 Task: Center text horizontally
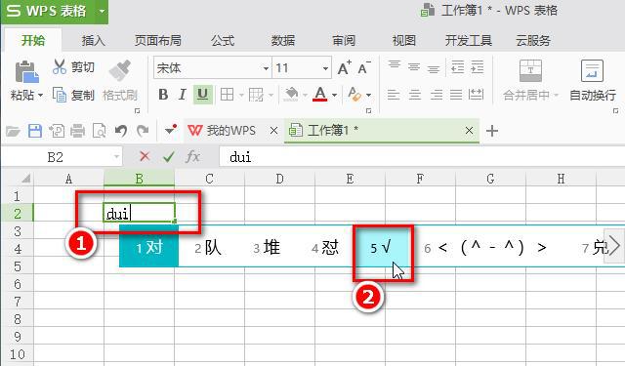click(x=415, y=95)
